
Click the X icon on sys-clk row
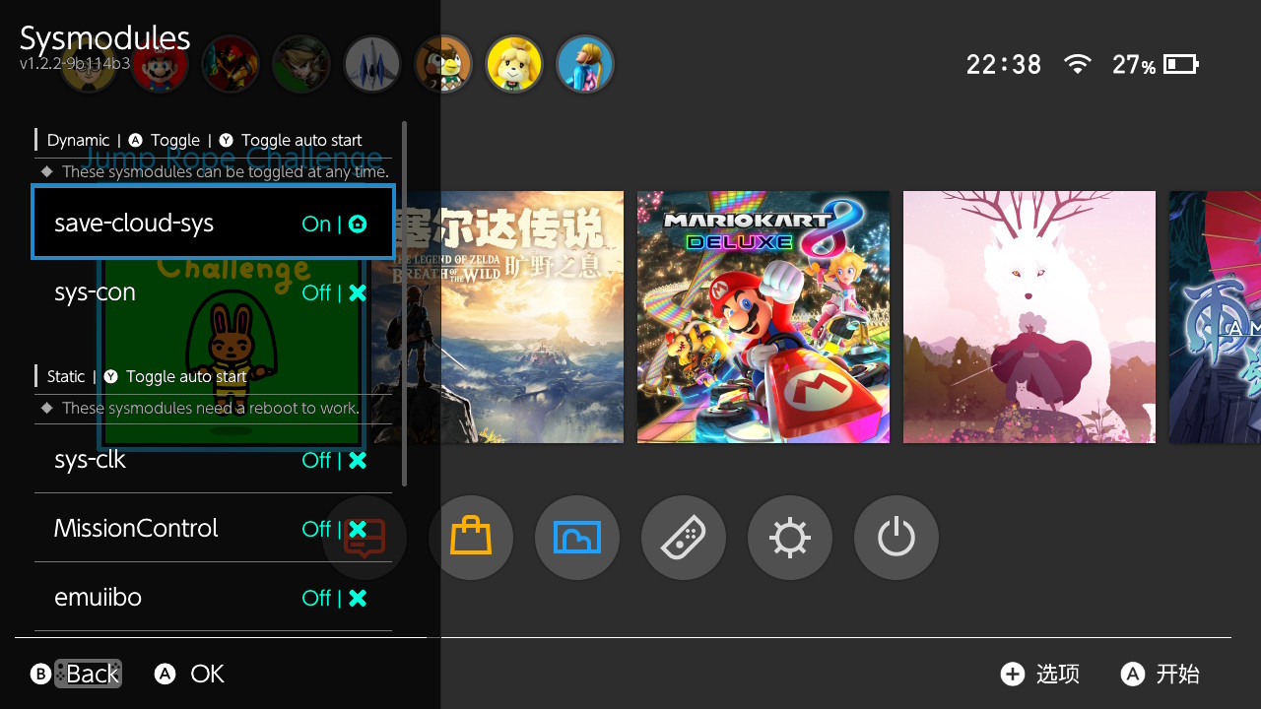pyautogui.click(x=358, y=460)
